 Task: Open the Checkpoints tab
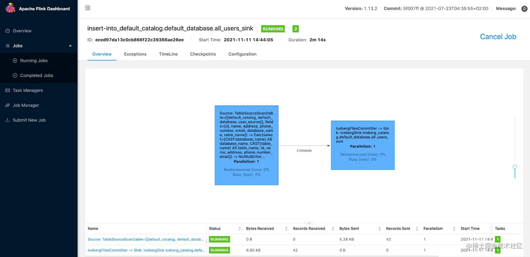(203, 54)
